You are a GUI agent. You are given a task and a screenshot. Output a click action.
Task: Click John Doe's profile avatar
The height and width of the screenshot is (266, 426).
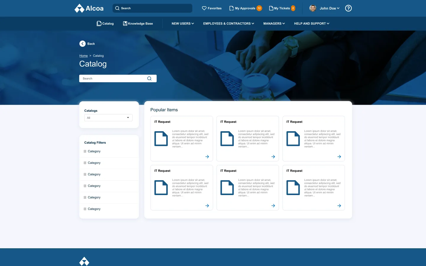[313, 8]
